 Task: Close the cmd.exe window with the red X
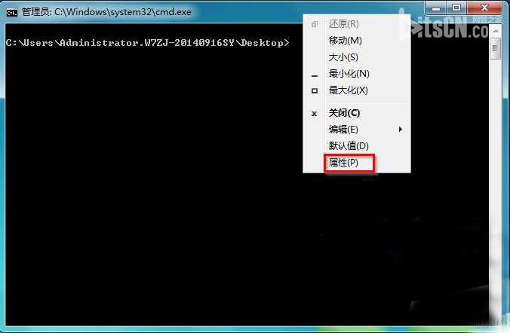484,8
